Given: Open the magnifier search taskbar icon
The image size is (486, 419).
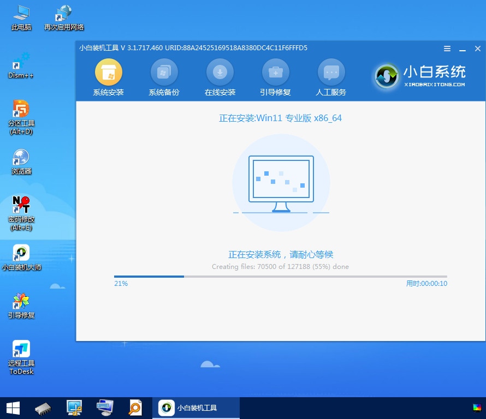Looking at the screenshot, I should pyautogui.click(x=135, y=408).
